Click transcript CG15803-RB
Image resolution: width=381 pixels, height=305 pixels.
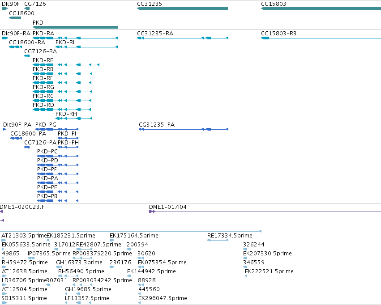click(x=321, y=38)
